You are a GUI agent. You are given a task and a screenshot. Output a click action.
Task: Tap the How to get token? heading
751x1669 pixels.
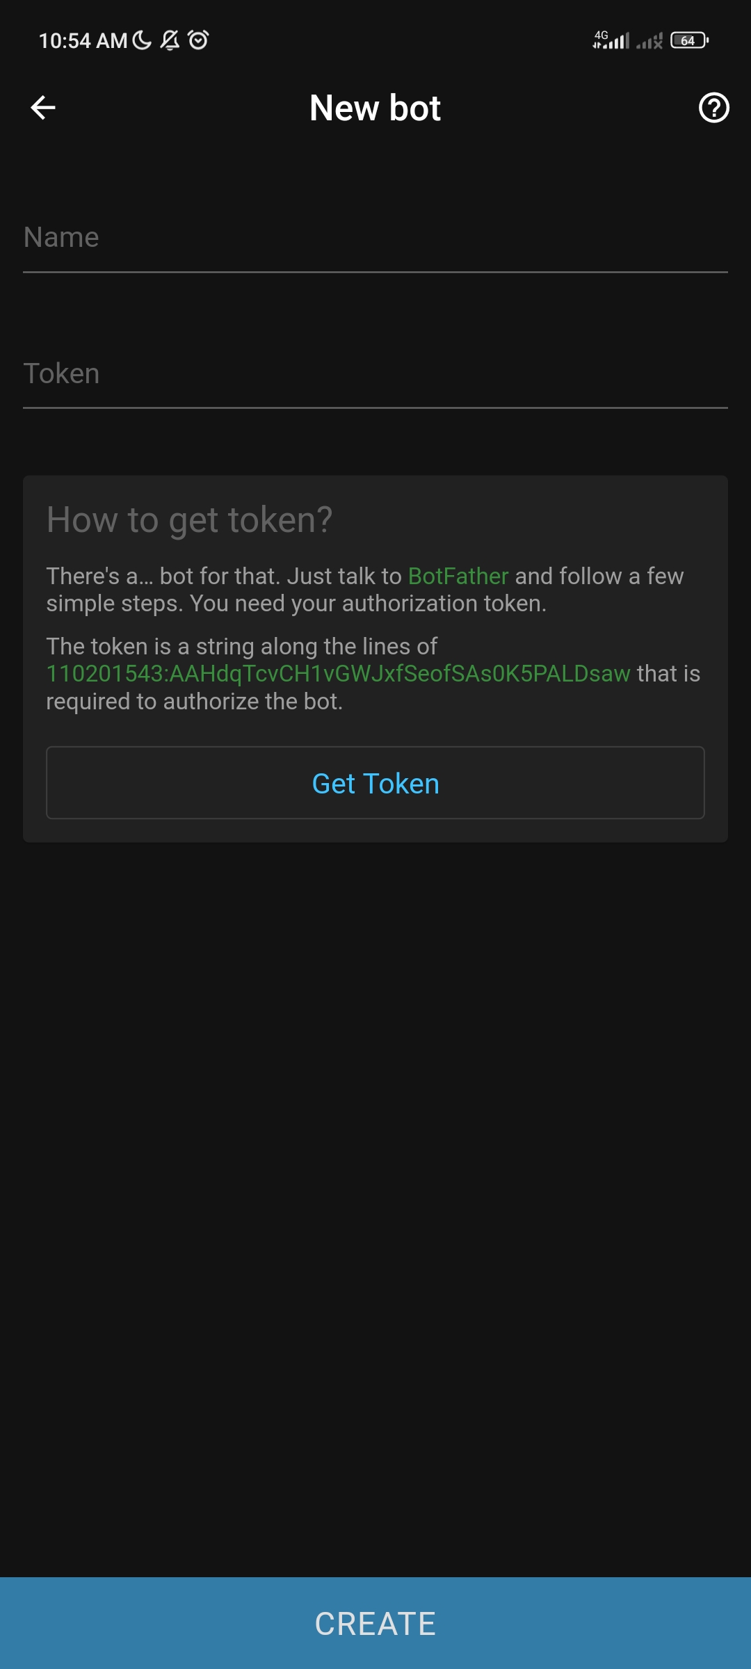tap(190, 520)
